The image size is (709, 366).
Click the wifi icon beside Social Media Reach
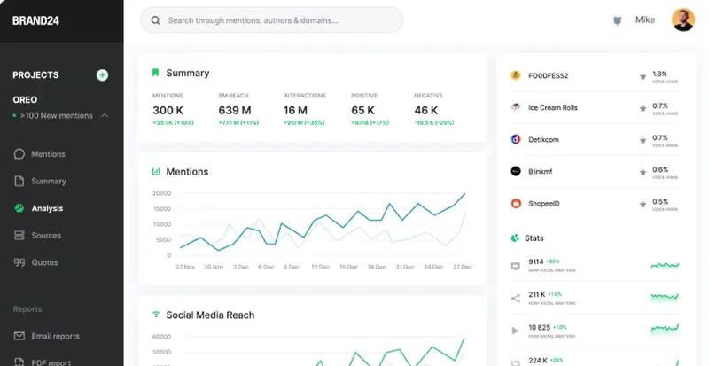pyautogui.click(x=156, y=315)
